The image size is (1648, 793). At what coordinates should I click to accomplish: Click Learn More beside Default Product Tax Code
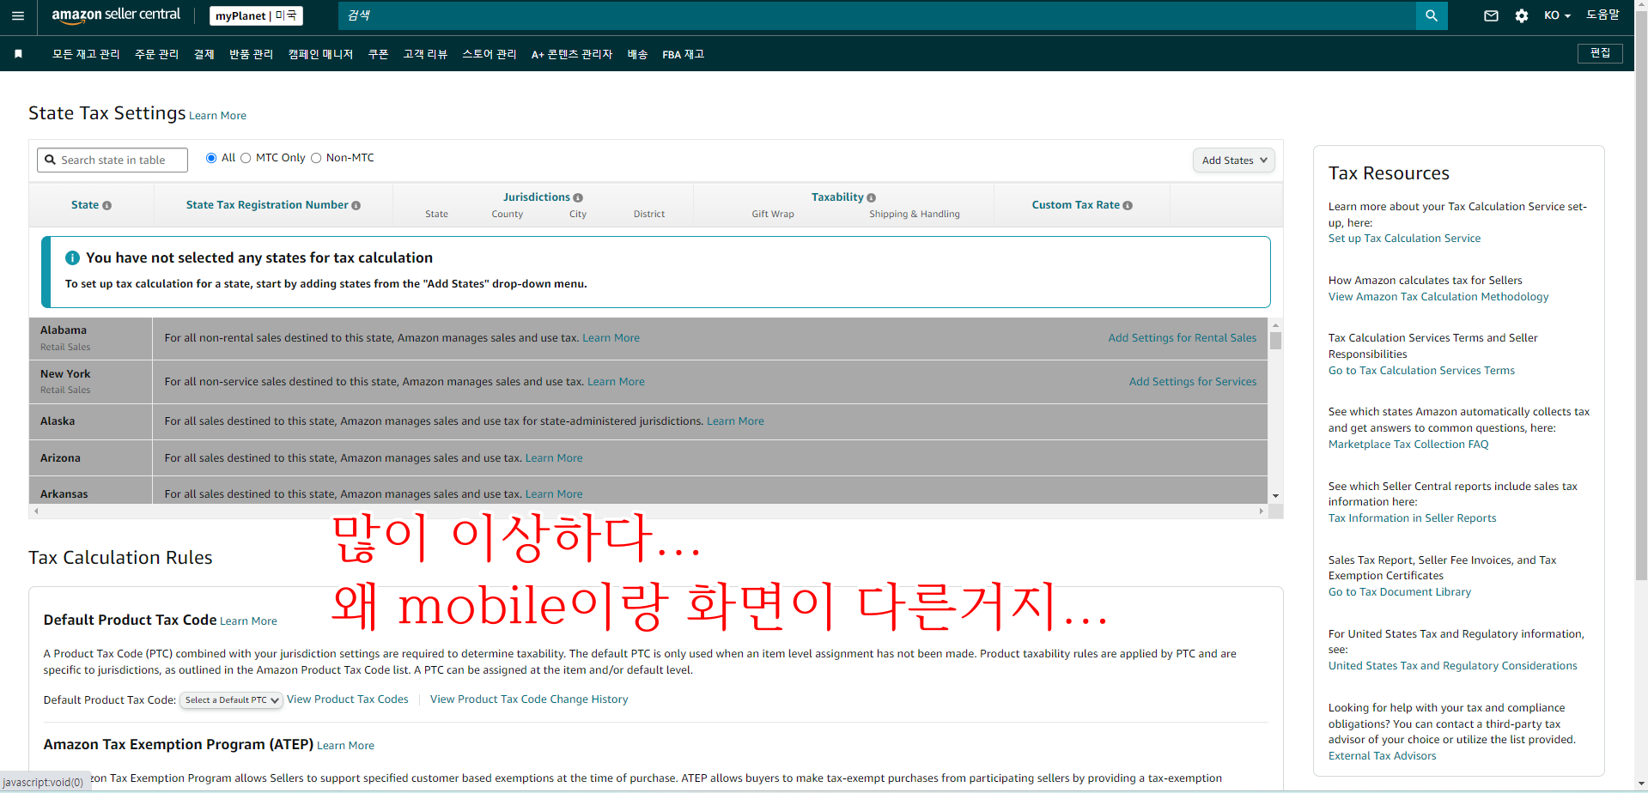[x=248, y=621]
